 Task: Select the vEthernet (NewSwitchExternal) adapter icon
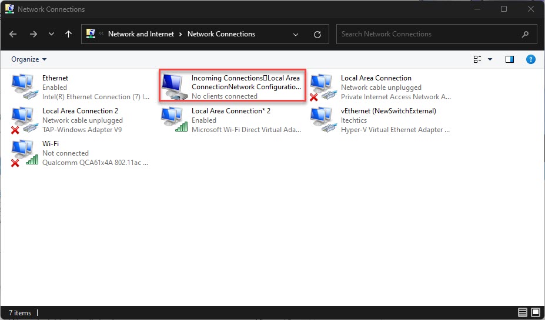pyautogui.click(x=323, y=119)
